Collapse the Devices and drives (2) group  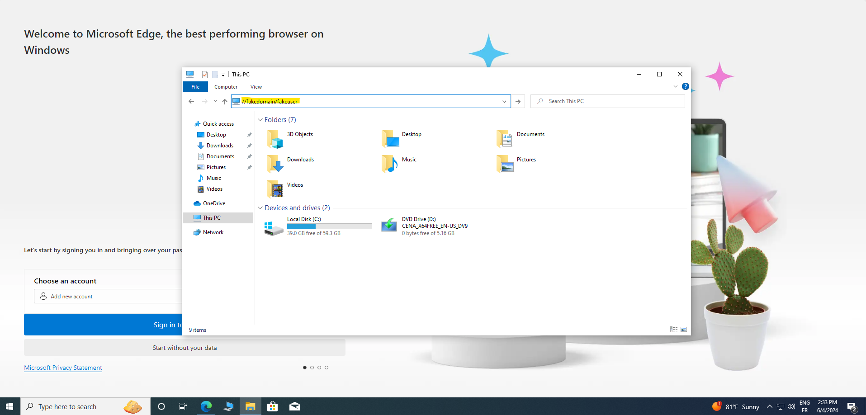click(260, 208)
